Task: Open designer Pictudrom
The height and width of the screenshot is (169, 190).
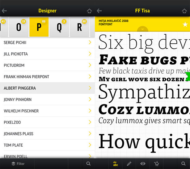Action: point(47,65)
